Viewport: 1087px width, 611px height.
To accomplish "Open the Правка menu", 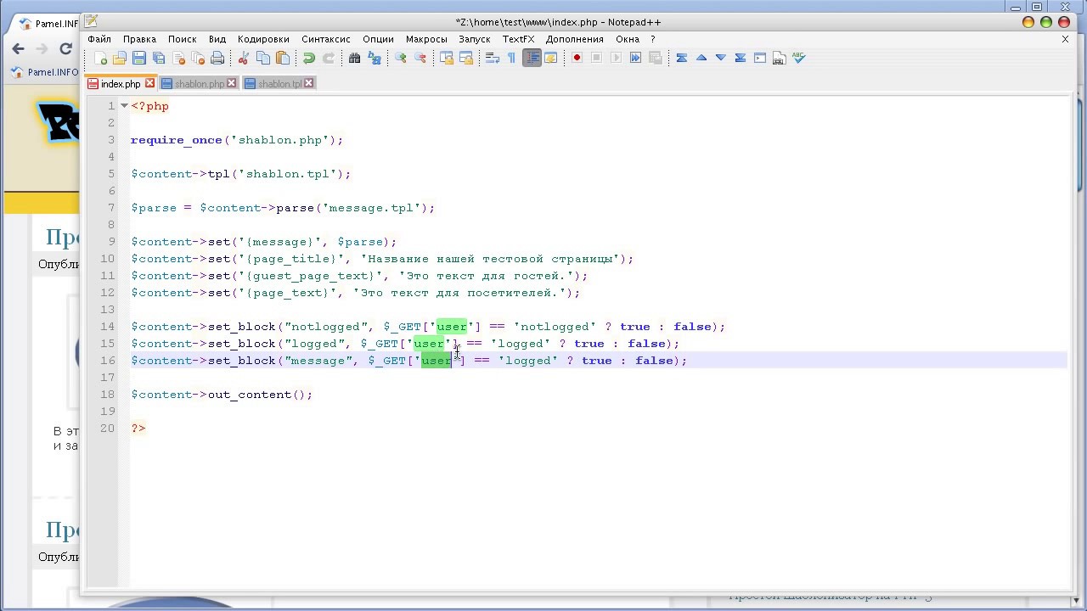I will (139, 39).
